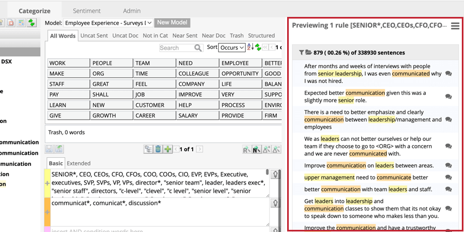Click the lightbulb icon beside SENIOR* terms

coord(276,175)
